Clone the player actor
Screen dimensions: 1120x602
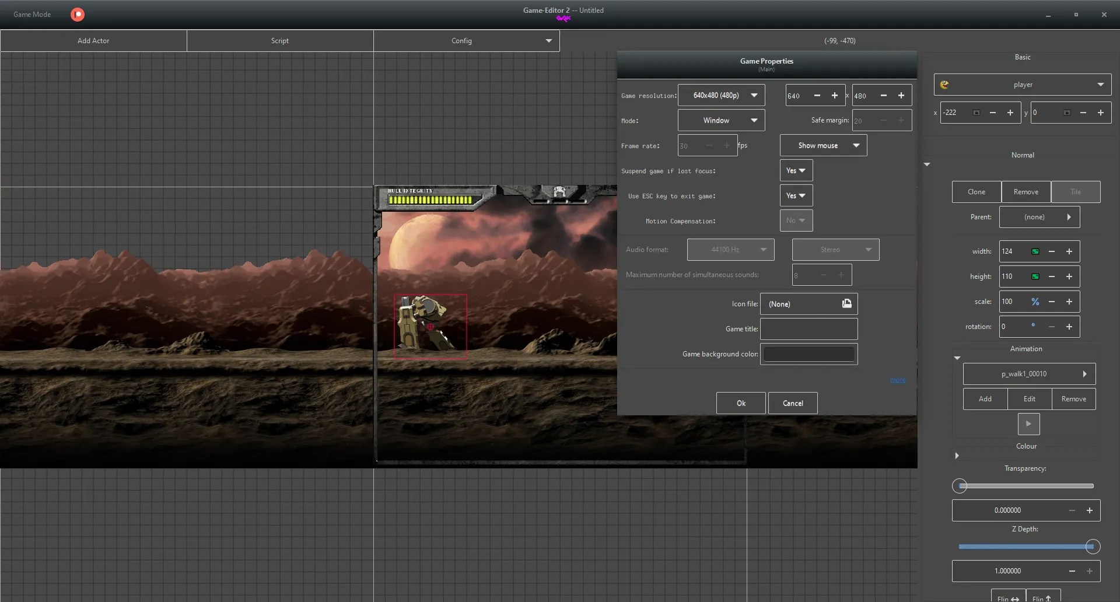tap(977, 192)
